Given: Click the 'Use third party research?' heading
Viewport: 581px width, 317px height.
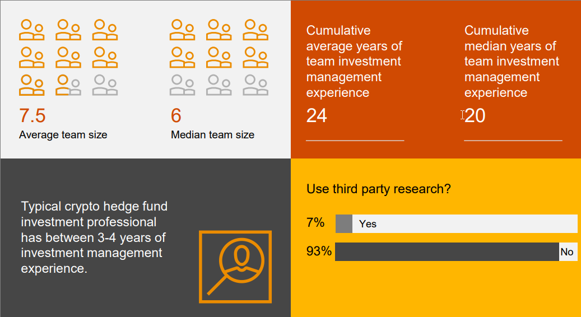Looking at the screenshot, I should [379, 189].
